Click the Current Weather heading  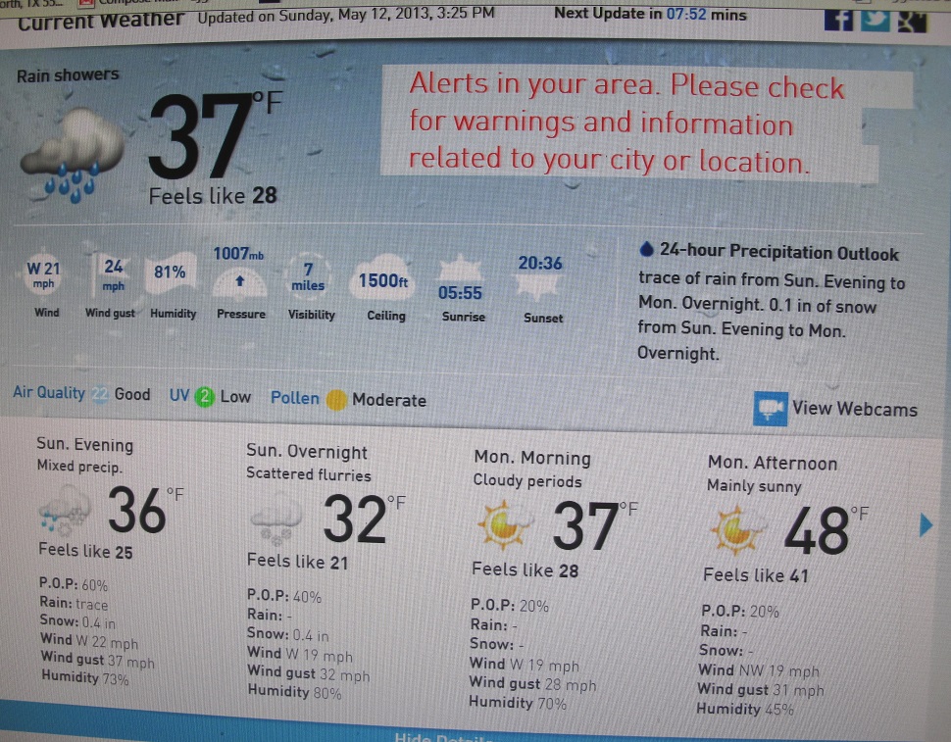(x=101, y=20)
